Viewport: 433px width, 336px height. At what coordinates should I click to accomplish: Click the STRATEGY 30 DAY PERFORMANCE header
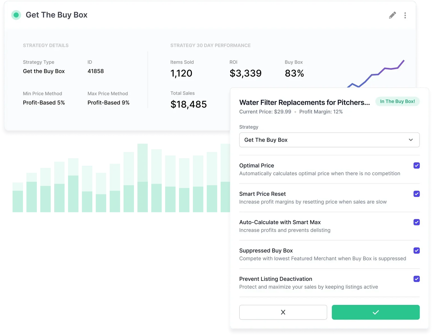(210, 45)
